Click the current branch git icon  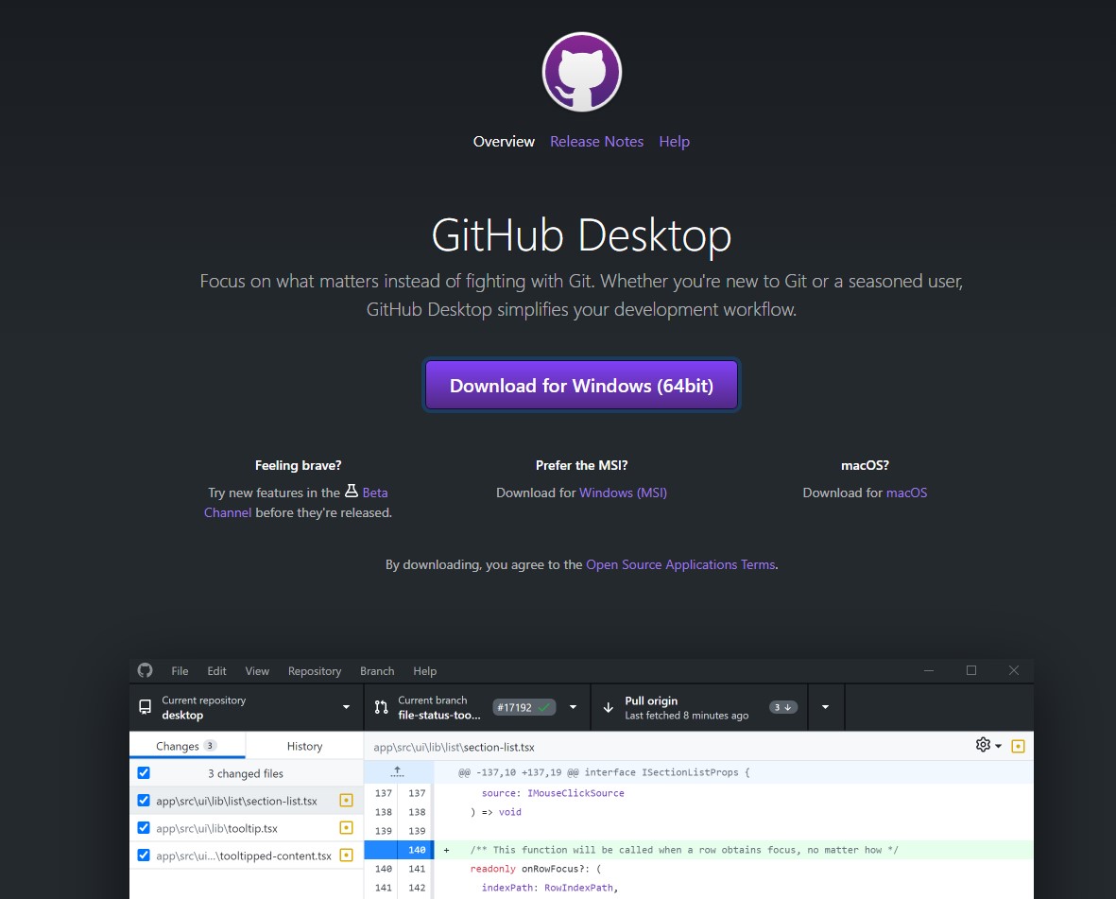[381, 707]
